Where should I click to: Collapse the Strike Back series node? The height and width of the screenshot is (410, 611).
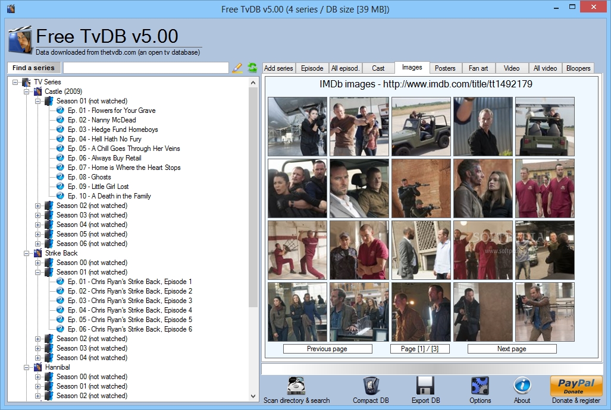click(x=27, y=253)
